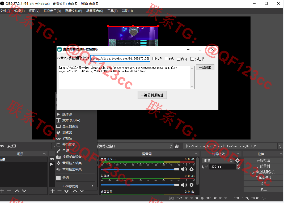
Task: Open the View (视图) menu
Action: point(34,11)
